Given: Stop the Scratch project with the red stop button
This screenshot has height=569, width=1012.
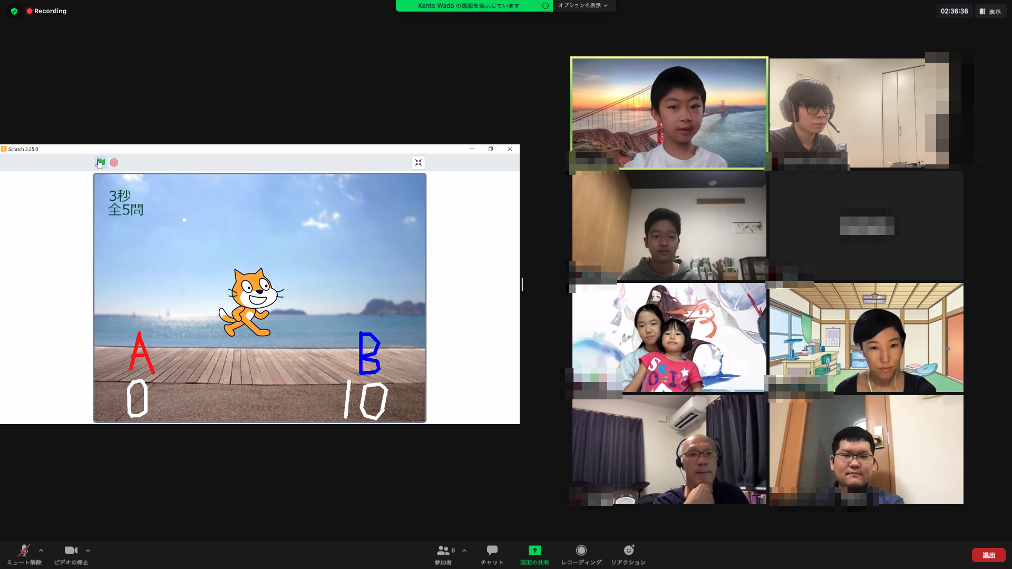Looking at the screenshot, I should [114, 163].
